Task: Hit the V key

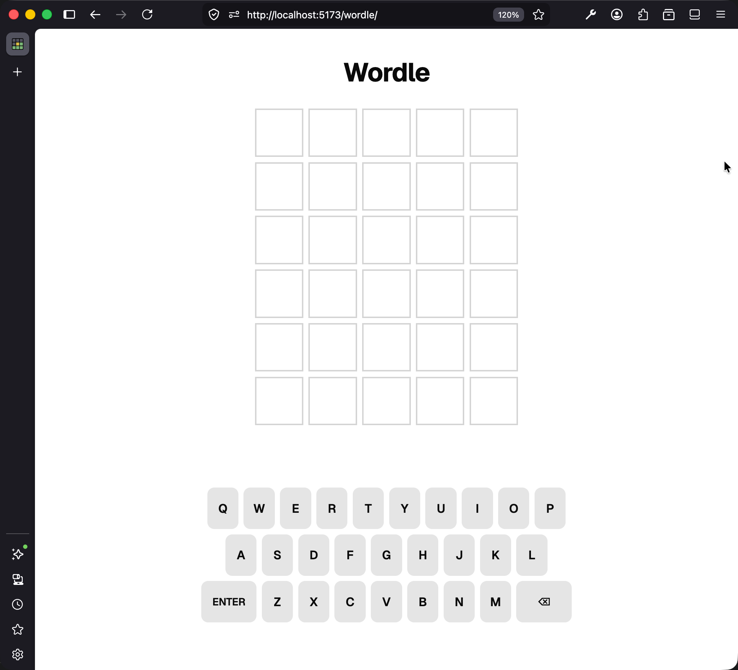Action: click(386, 601)
